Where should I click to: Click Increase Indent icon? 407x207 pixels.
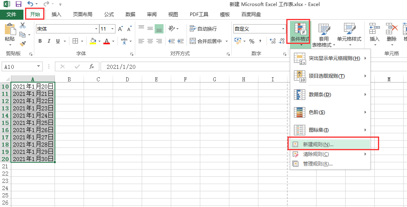click(180, 41)
